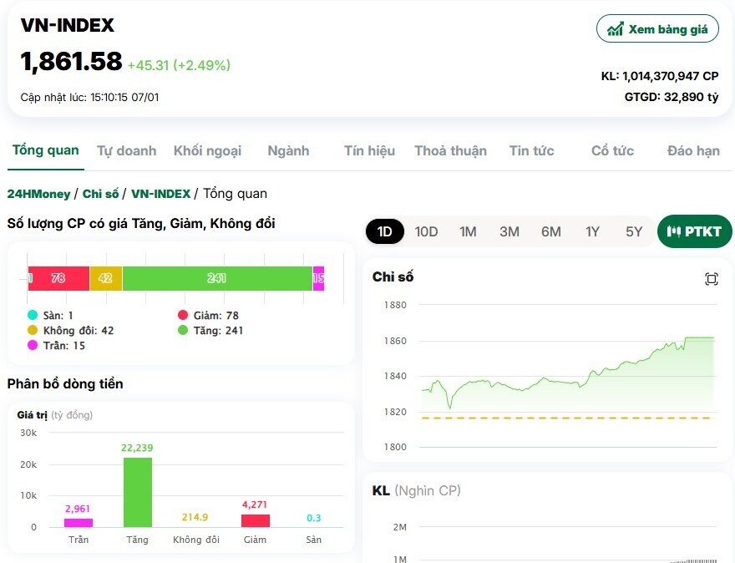735x563 pixels.
Task: Toggle the Tăng legend entry
Action: pyautogui.click(x=210, y=331)
